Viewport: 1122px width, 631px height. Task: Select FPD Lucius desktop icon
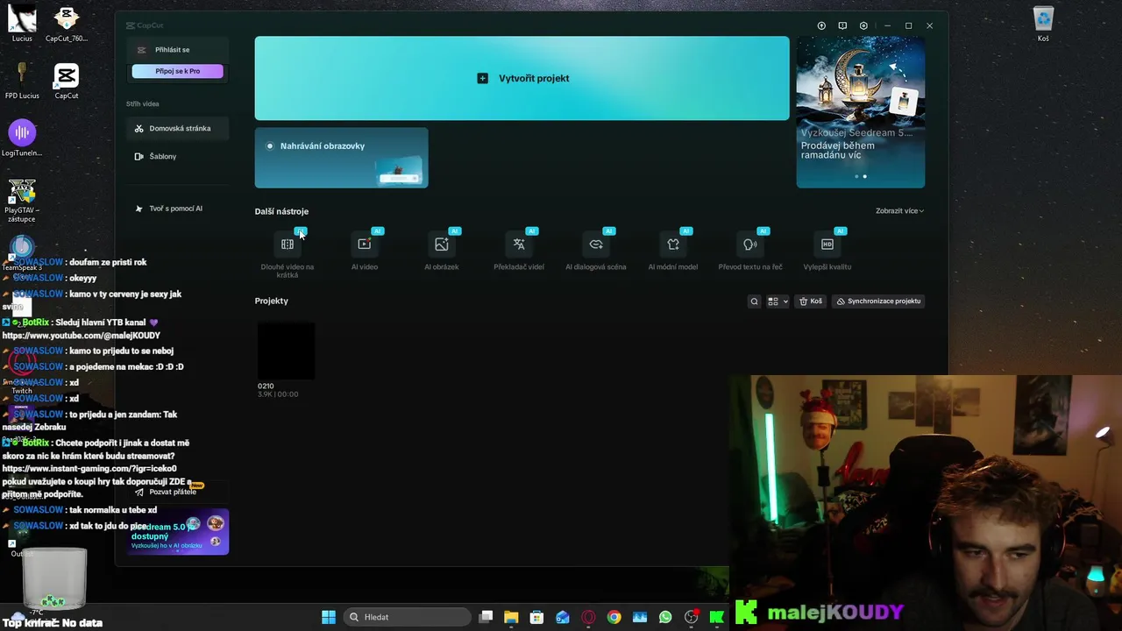point(22,81)
